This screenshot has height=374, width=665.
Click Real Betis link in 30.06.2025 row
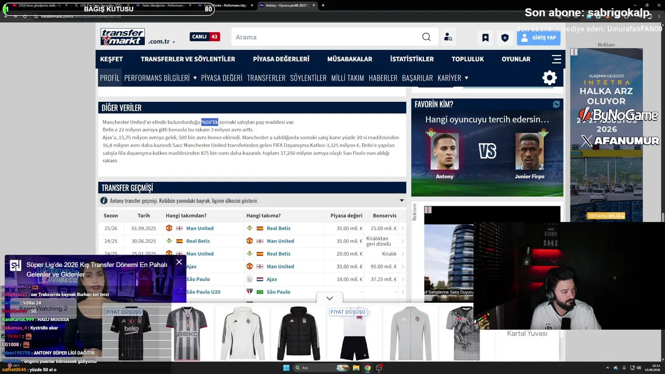(198, 241)
